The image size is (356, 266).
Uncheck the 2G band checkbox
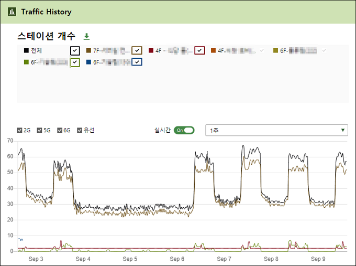(19, 130)
